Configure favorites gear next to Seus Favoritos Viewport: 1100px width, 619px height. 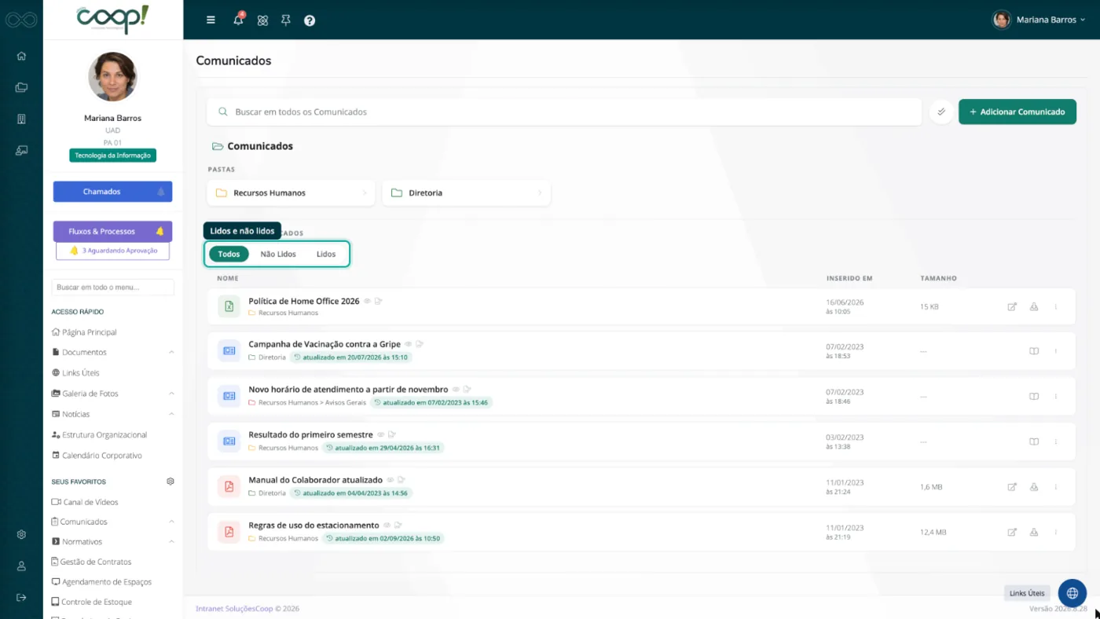[170, 482]
